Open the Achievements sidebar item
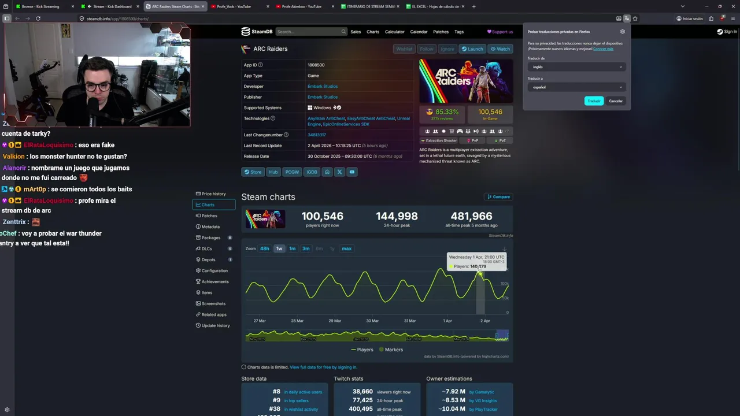Image resolution: width=740 pixels, height=416 pixels. coord(213,281)
